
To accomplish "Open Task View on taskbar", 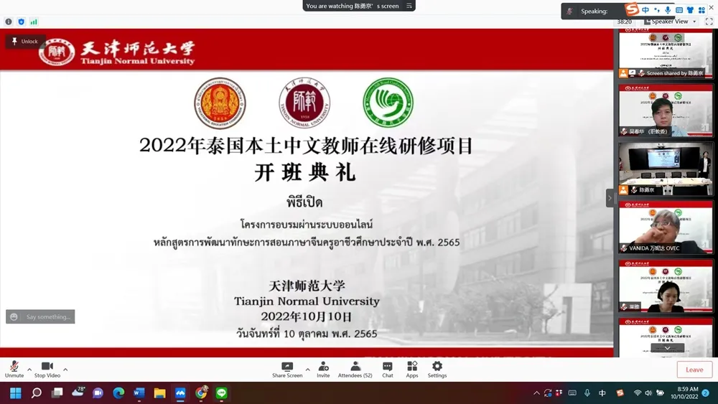I will tap(57, 393).
